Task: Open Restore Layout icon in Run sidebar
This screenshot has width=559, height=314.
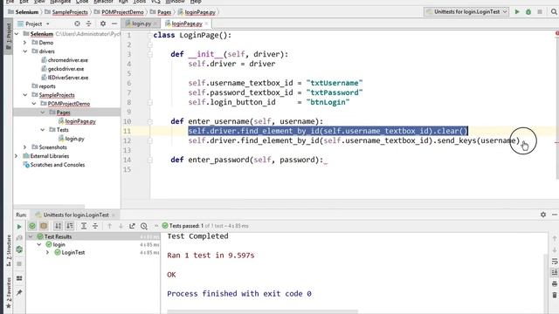Action: (19, 278)
